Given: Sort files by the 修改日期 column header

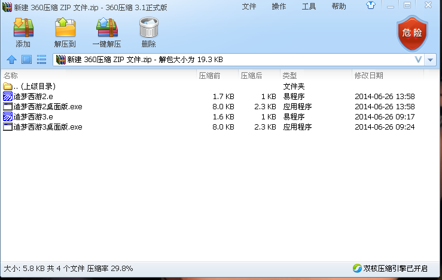Looking at the screenshot, I should pos(368,76).
